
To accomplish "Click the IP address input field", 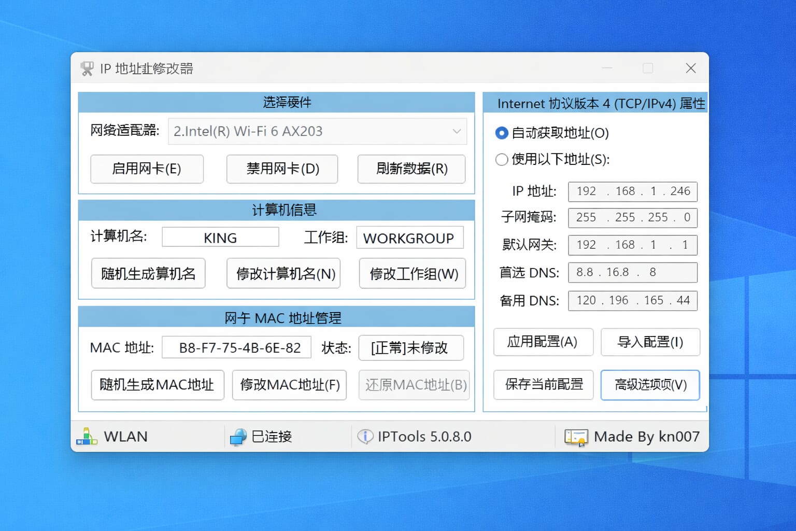I will click(632, 191).
